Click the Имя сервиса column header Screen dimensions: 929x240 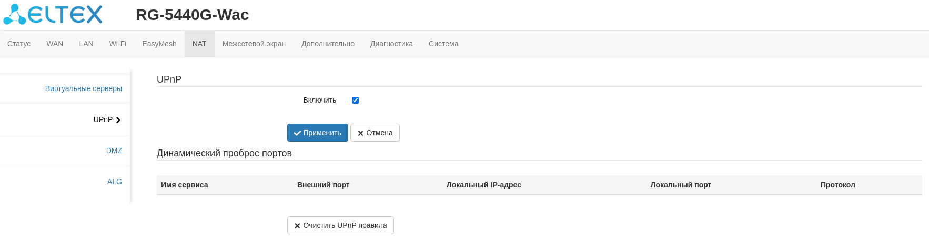tap(185, 185)
